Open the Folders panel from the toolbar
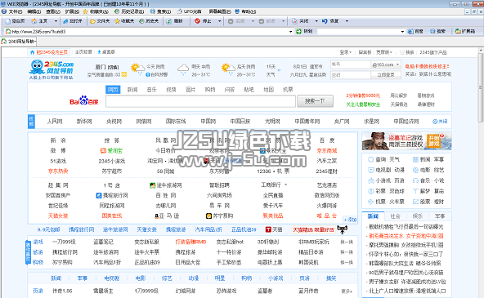Image resolution: width=484 pixels, height=298 pixels. (x=100, y=21)
